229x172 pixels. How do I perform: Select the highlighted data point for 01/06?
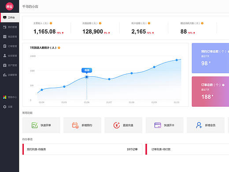87,77
